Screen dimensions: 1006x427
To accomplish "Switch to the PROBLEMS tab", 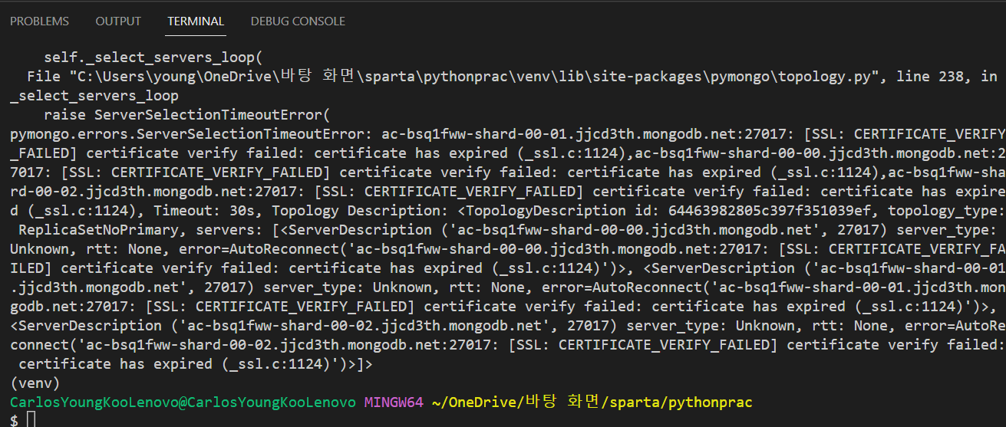I will pos(39,21).
